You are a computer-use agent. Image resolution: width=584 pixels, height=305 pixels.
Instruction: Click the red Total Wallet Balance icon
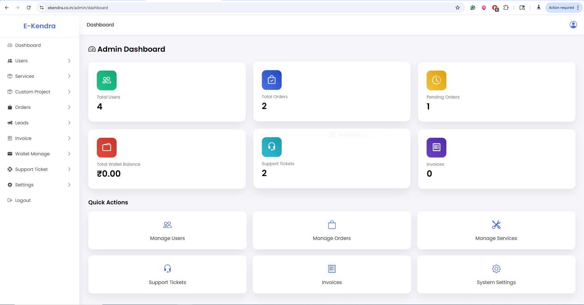pyautogui.click(x=107, y=147)
